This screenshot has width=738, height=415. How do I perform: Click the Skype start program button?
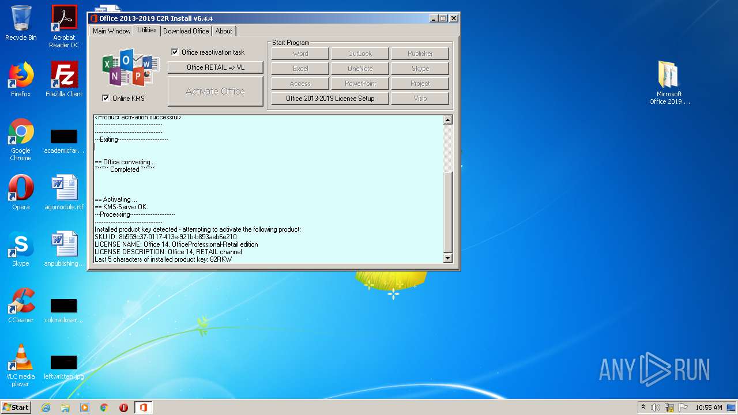point(420,69)
